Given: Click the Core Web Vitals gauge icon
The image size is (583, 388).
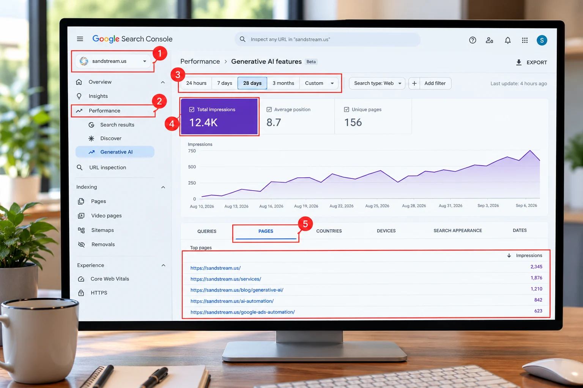Looking at the screenshot, I should tap(81, 279).
